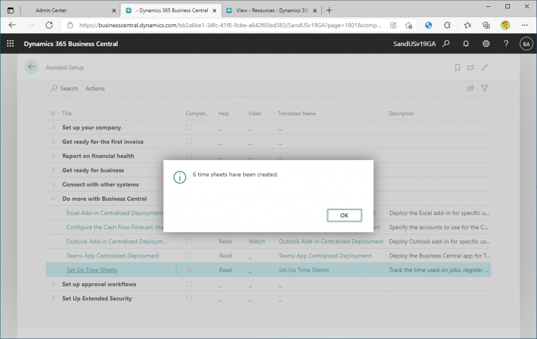537x339 pixels.
Task: Expand the Set Up Extended Security group
Action: pos(53,298)
